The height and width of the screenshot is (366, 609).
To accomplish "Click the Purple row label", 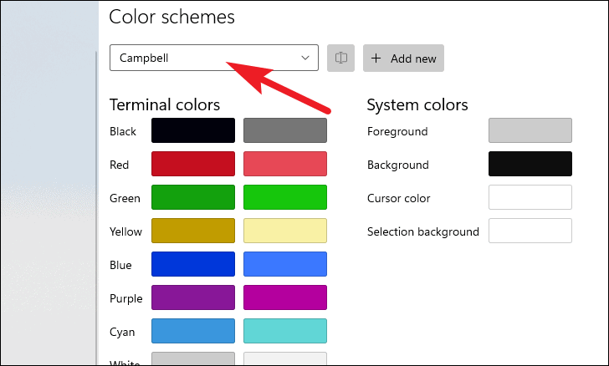I will point(125,299).
